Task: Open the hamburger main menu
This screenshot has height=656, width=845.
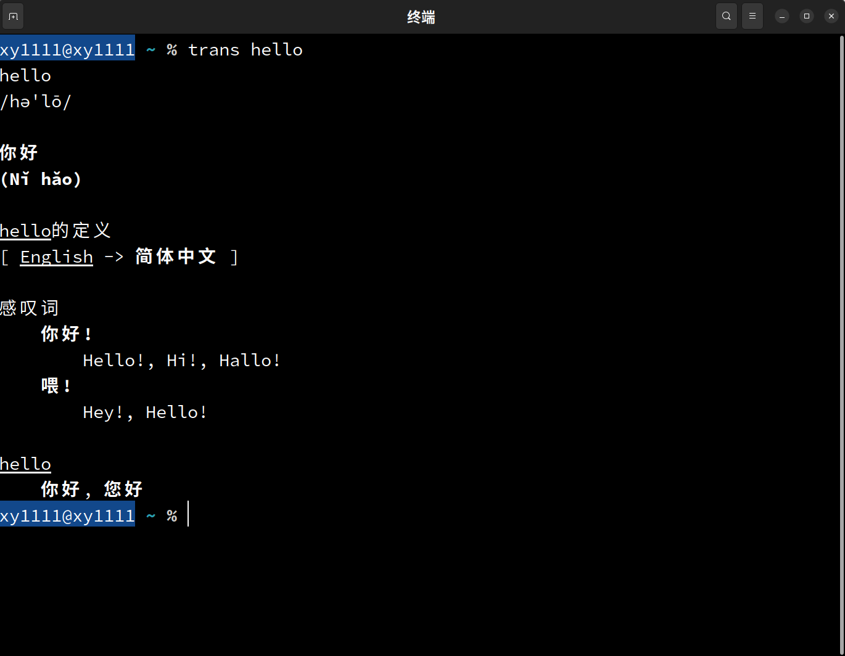Action: point(752,17)
